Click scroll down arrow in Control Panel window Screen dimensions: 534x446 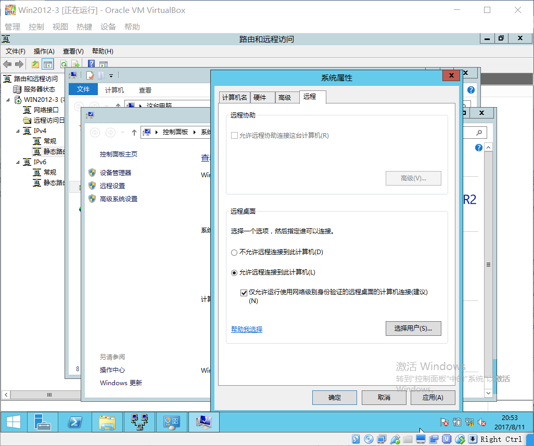(x=488, y=393)
